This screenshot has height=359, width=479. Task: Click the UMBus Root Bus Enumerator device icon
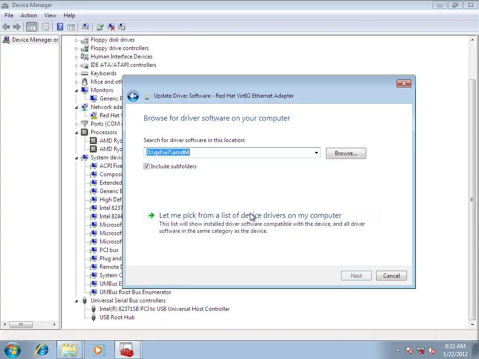94,292
